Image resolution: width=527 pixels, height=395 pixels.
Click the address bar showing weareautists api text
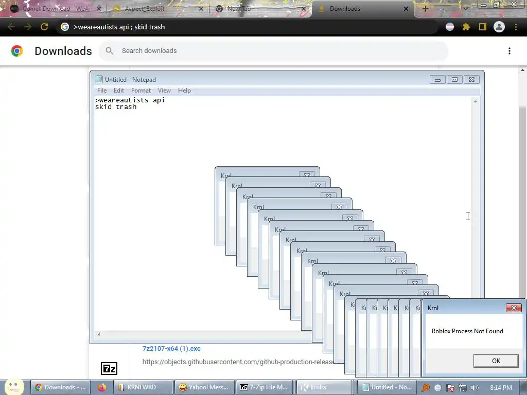pos(247,27)
